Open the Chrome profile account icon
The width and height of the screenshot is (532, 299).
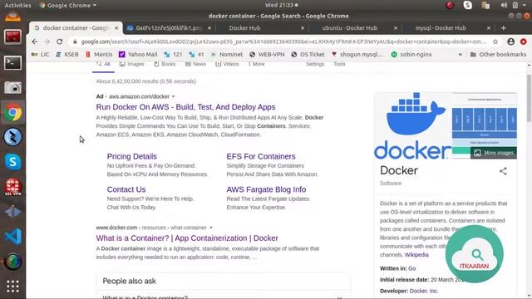point(510,42)
